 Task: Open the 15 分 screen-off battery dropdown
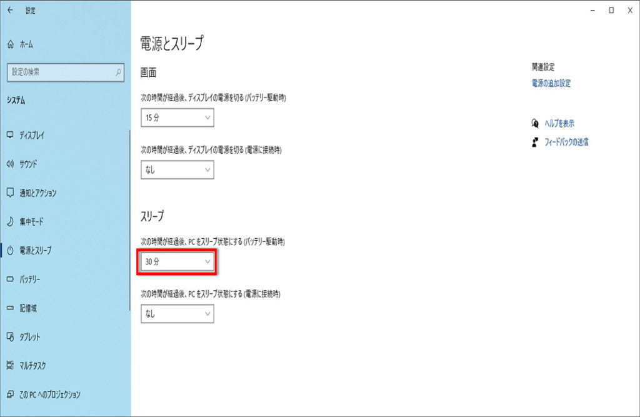(x=177, y=118)
